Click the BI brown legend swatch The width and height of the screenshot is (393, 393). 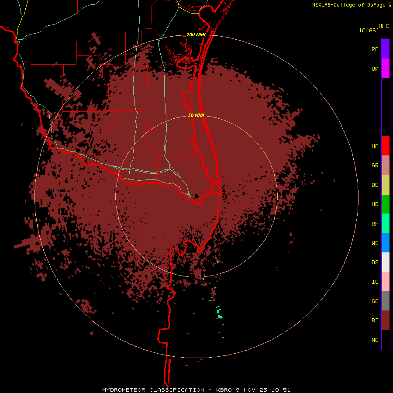(386, 321)
